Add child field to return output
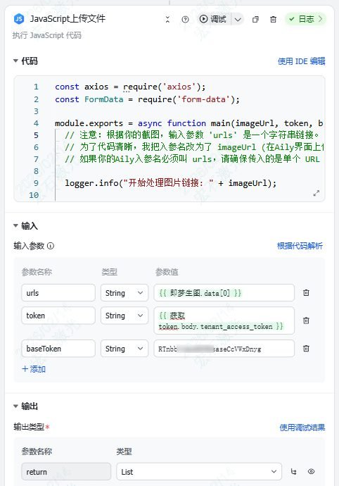This screenshot has width=339, height=486. click(293, 472)
